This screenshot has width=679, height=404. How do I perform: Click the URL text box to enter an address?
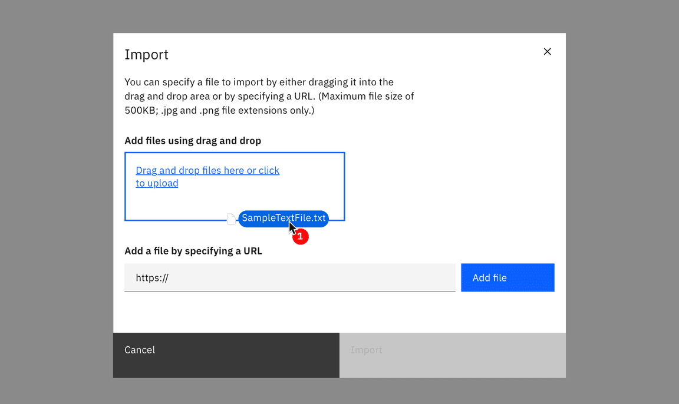(289, 277)
